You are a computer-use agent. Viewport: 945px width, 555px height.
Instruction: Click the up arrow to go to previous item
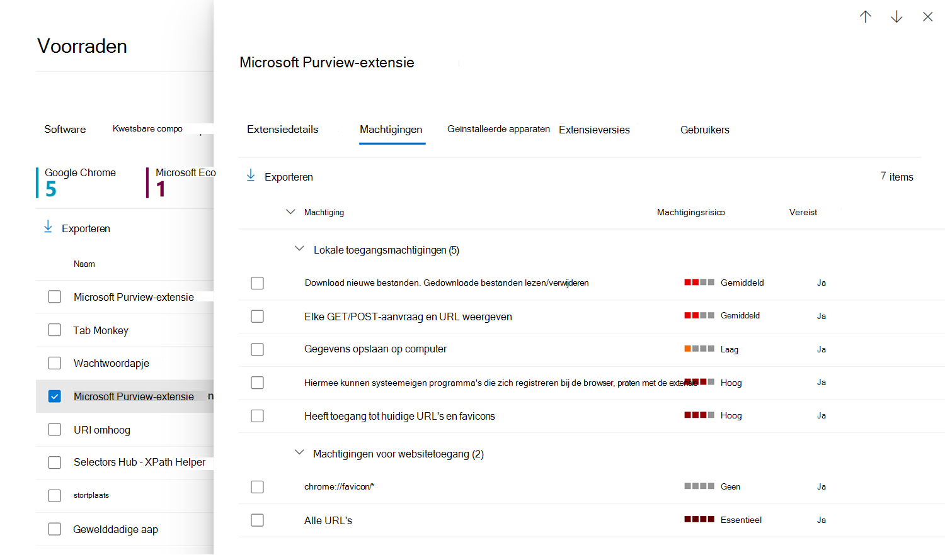[865, 17]
